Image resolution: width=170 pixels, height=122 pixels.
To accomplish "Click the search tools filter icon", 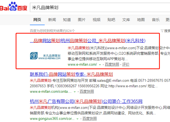I will pyautogui.click(x=162, y=31).
